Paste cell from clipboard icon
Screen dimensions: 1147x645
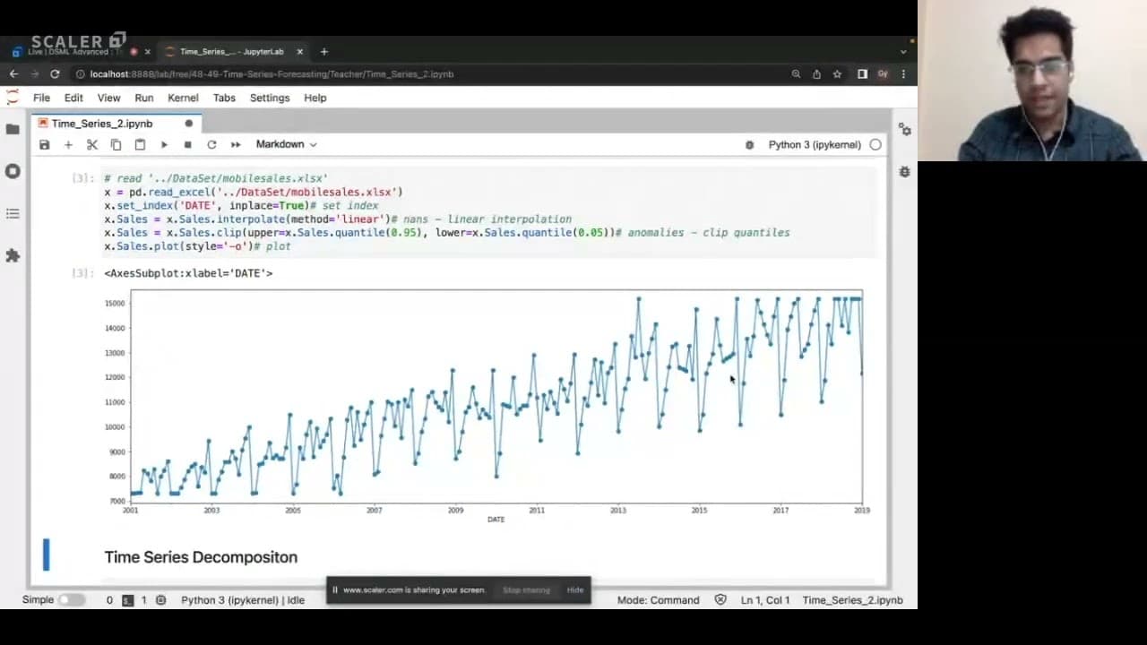click(140, 144)
